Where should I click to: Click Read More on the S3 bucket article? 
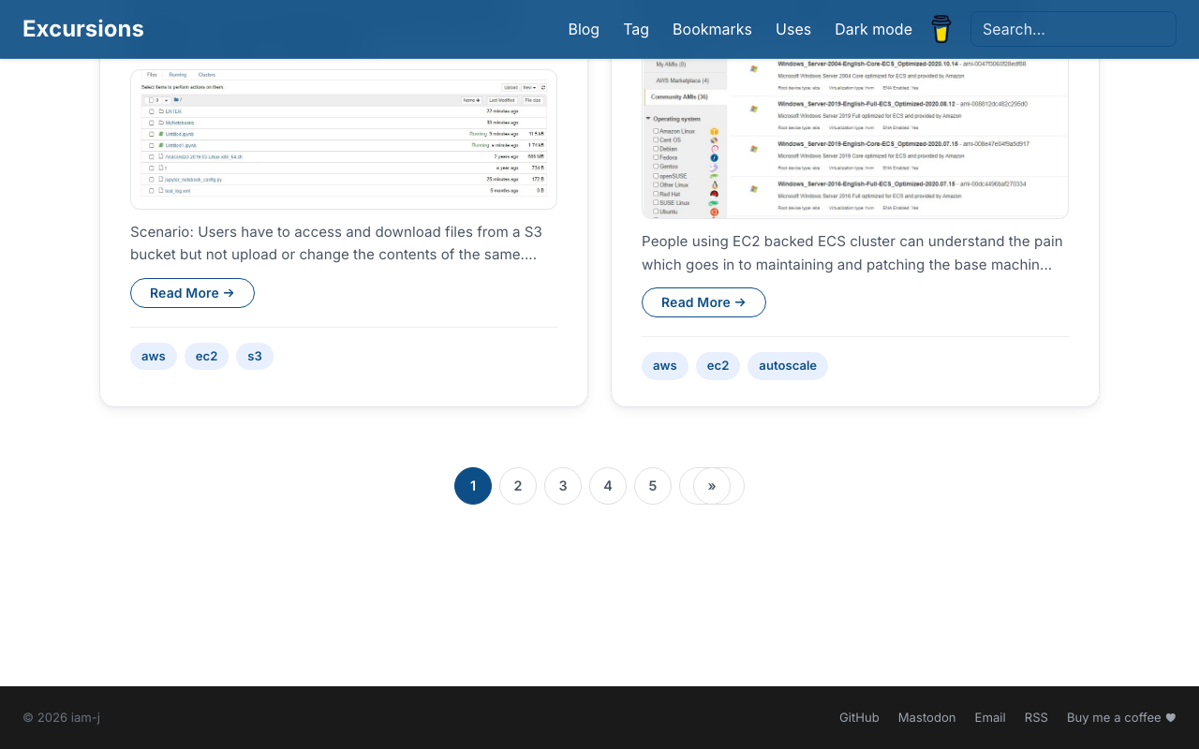[x=192, y=293]
